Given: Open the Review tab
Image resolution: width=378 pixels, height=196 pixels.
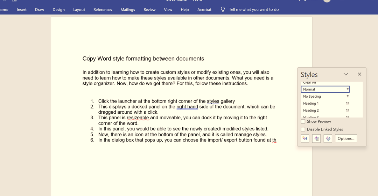Looking at the screenshot, I should [x=149, y=10].
